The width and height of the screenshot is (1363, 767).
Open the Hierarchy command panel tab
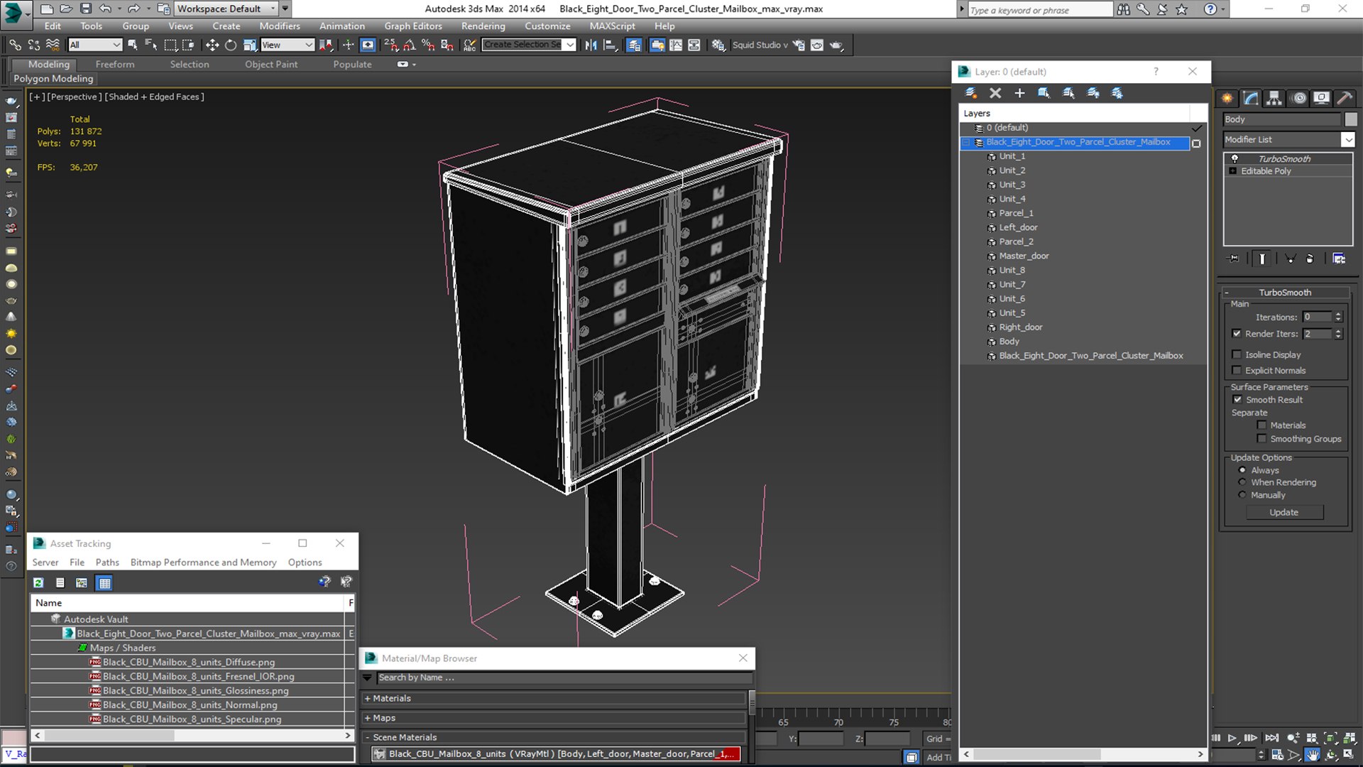point(1274,98)
